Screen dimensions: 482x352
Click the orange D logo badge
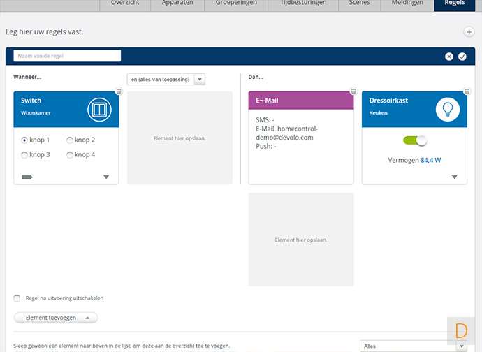pos(461,331)
